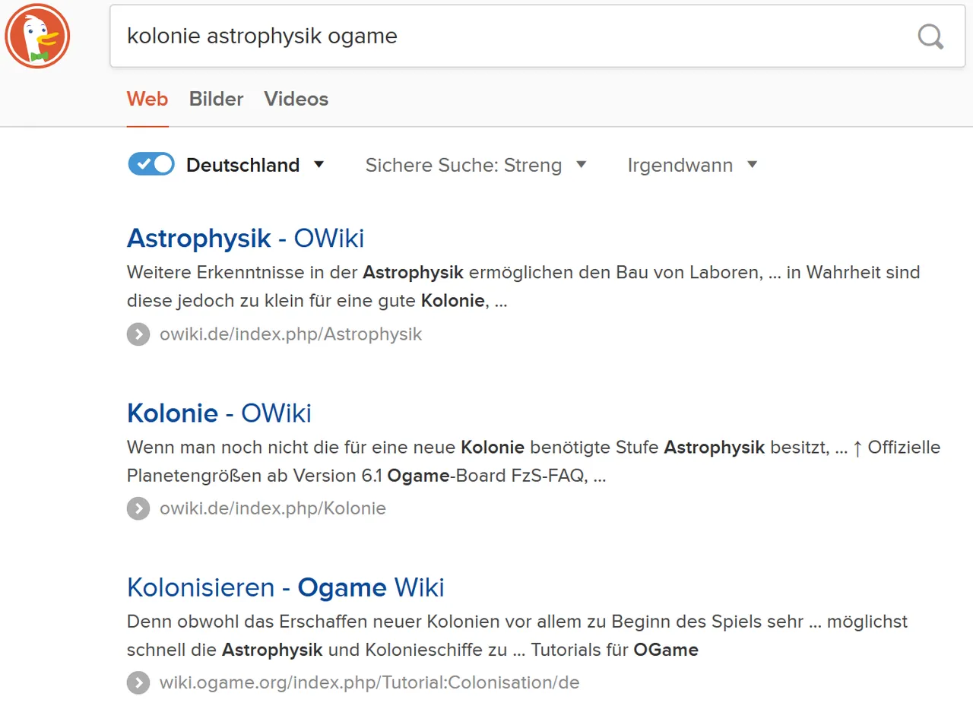Click arrow icon beside wiki.ogame.org URL
Image resolution: width=973 pixels, height=709 pixels.
pyautogui.click(x=138, y=683)
